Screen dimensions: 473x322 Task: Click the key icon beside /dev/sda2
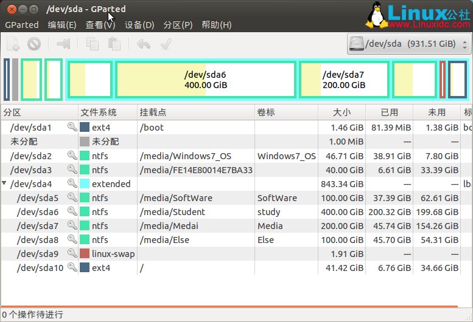click(x=72, y=156)
